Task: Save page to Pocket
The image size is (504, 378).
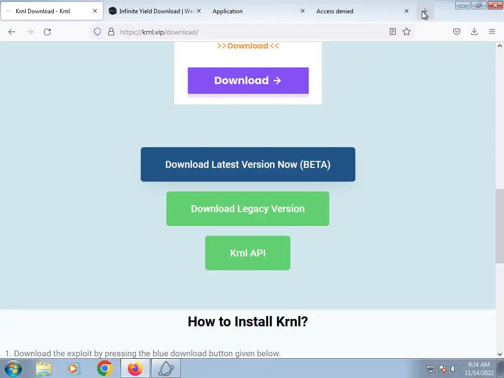Action: [457, 31]
